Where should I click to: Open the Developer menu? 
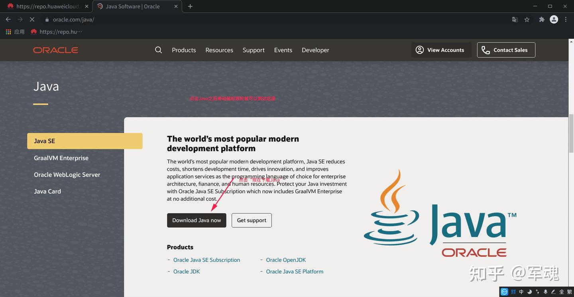point(315,50)
